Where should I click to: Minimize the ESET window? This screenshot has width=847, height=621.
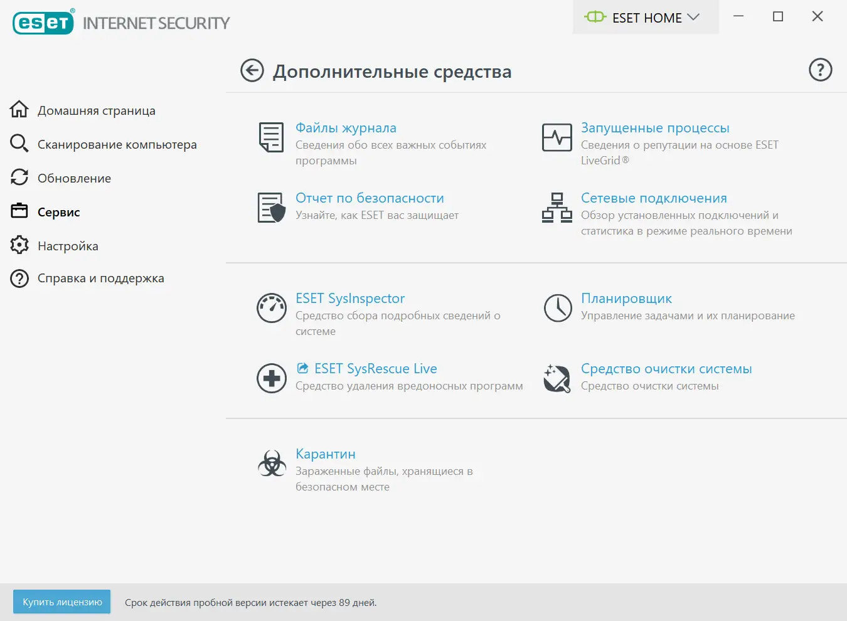[738, 16]
